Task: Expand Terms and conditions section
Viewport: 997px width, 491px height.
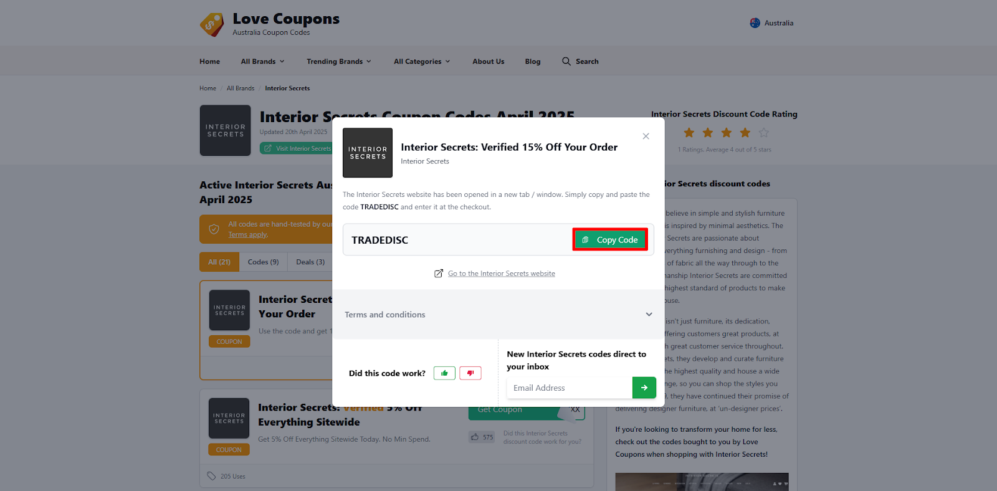Action: 499,315
